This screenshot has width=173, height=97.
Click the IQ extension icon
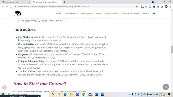pos(146,6)
